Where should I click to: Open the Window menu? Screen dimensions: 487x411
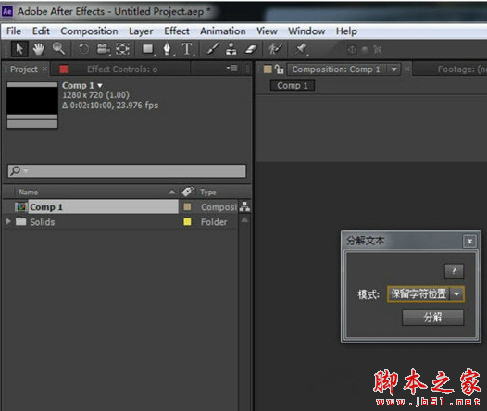pos(306,31)
